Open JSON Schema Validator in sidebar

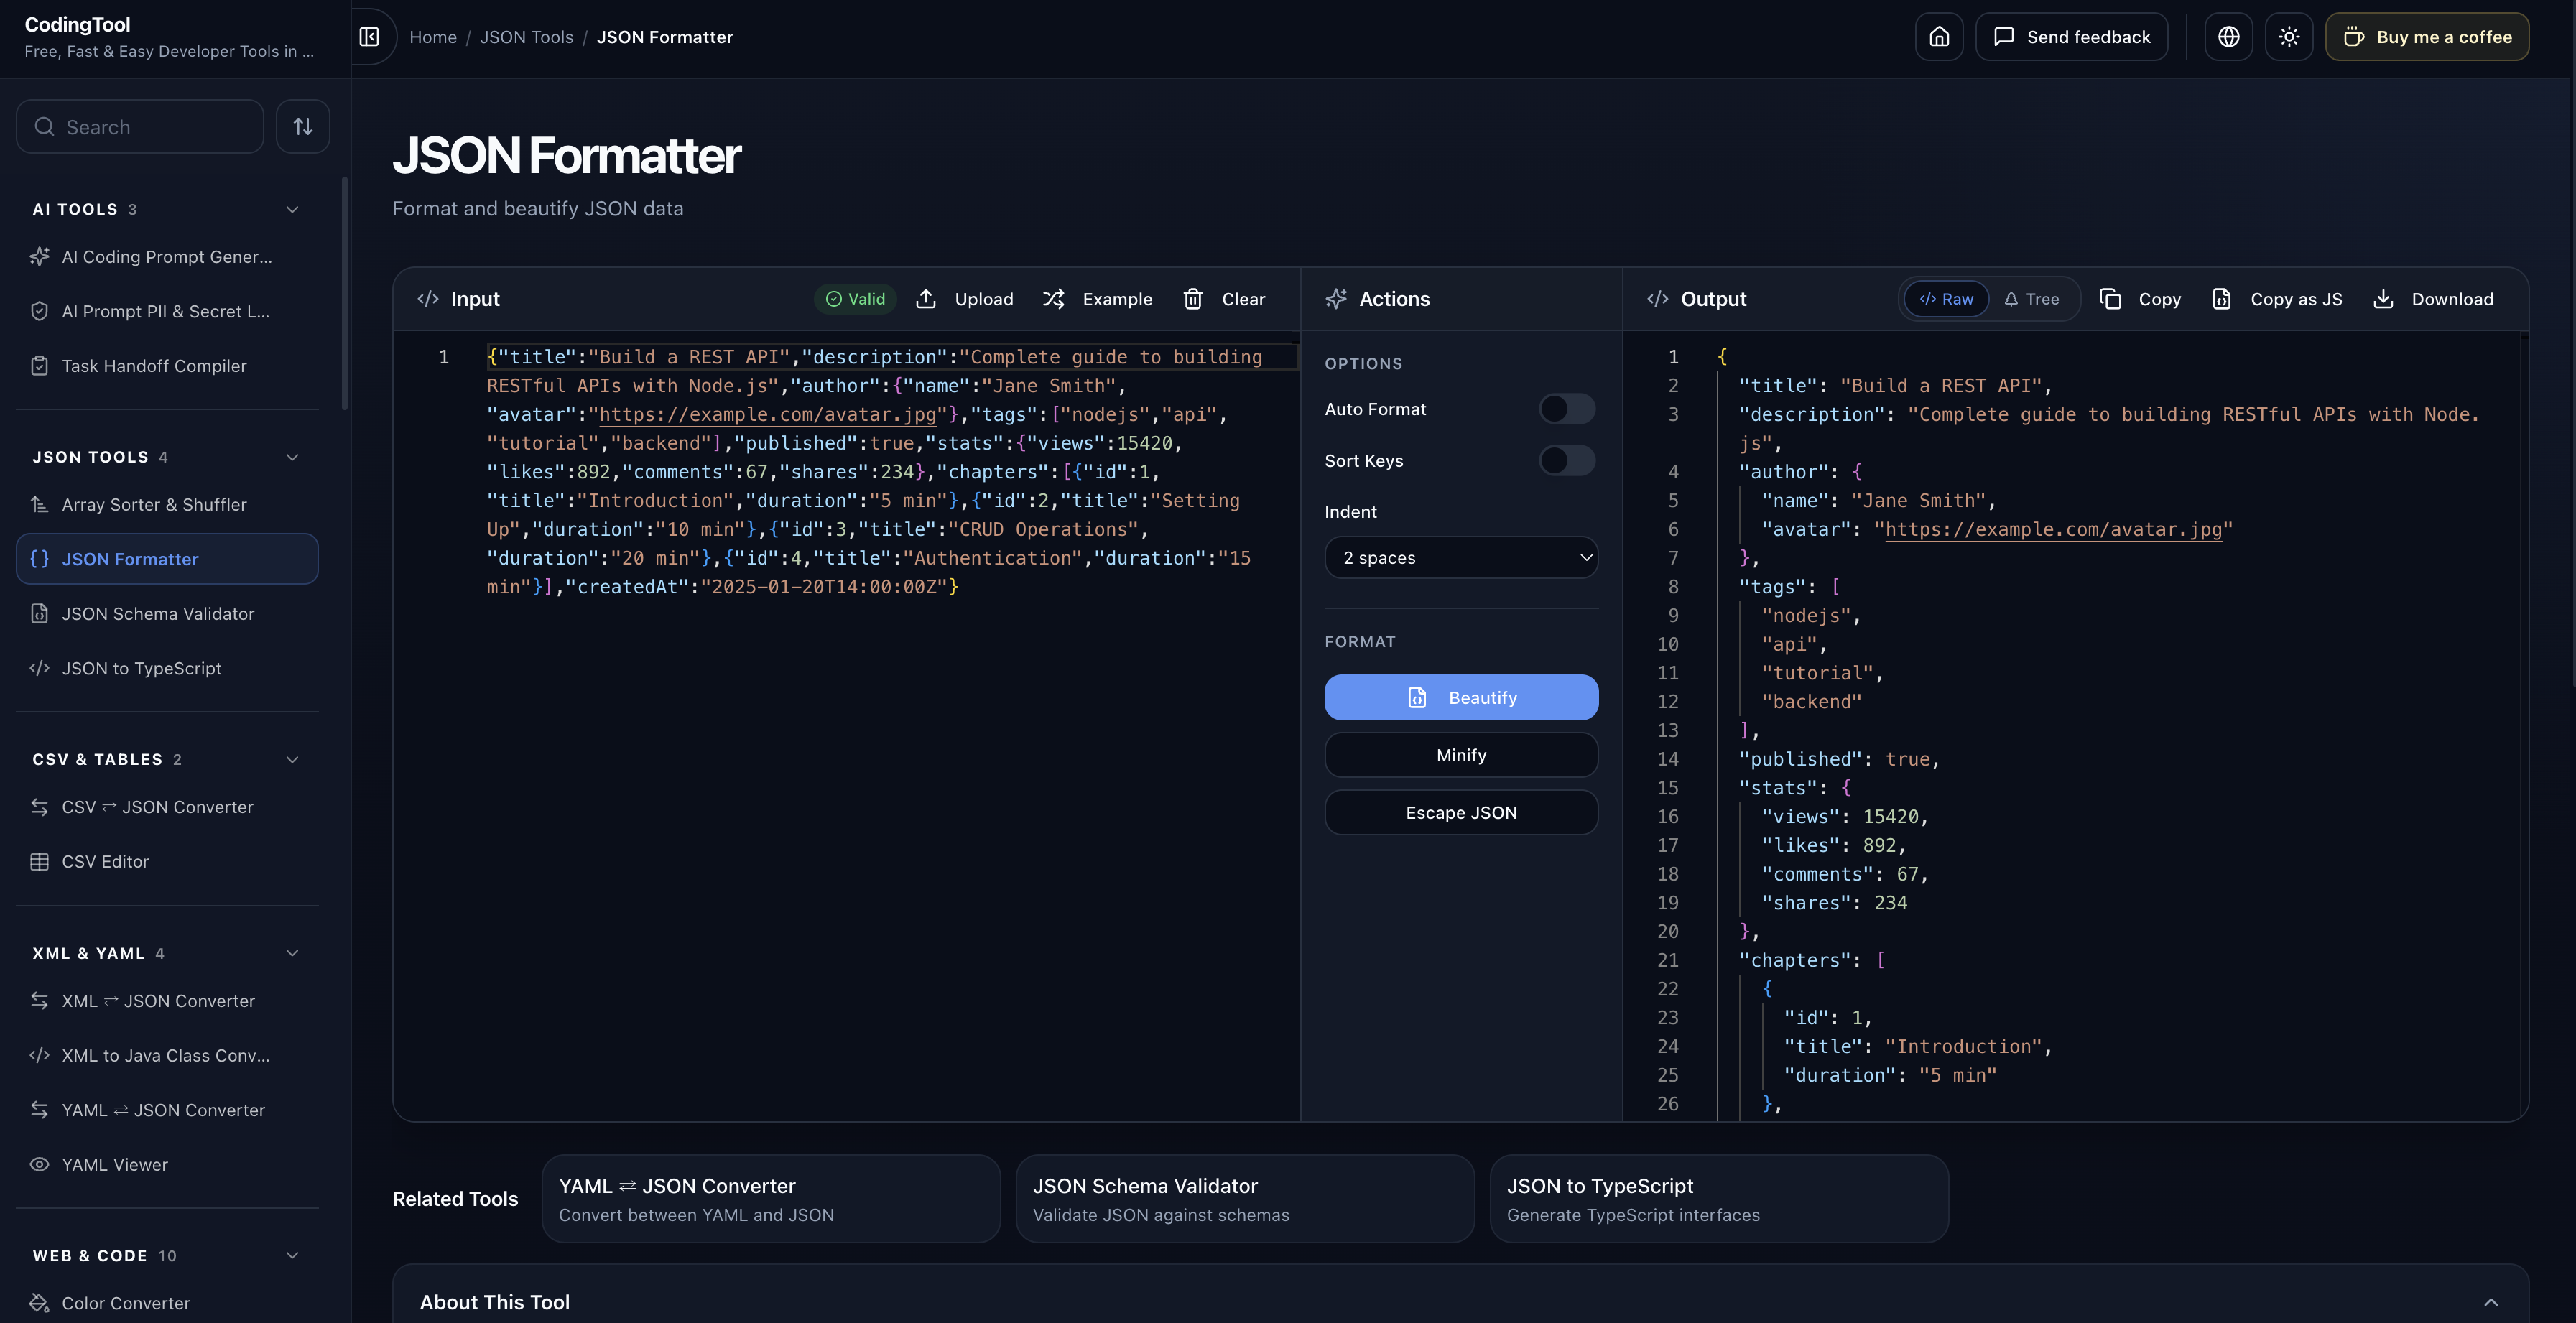[167, 613]
